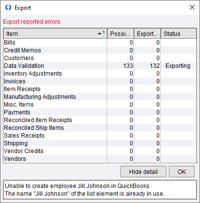Click the 'already in use' error detail line

click(x=84, y=193)
